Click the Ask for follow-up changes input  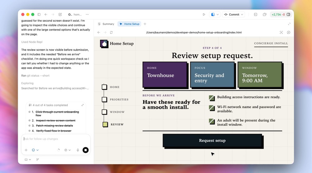tap(56, 139)
